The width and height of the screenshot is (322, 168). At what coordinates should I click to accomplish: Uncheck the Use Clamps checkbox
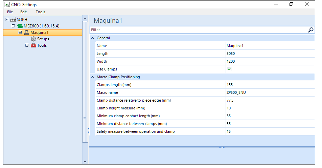(x=229, y=69)
